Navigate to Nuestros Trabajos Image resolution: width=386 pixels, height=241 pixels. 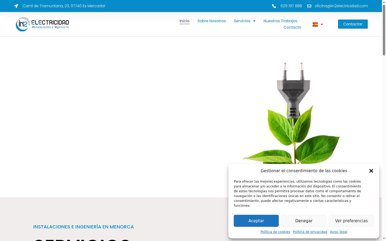(280, 21)
